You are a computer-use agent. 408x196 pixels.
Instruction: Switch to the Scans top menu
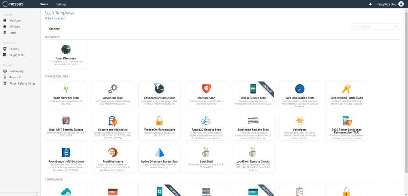click(x=44, y=4)
